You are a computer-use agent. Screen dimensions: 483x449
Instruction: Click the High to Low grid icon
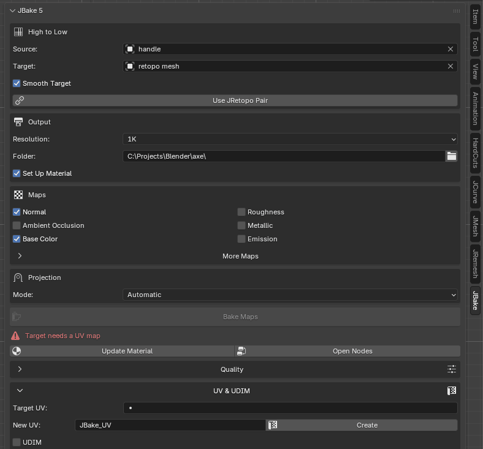(18, 32)
